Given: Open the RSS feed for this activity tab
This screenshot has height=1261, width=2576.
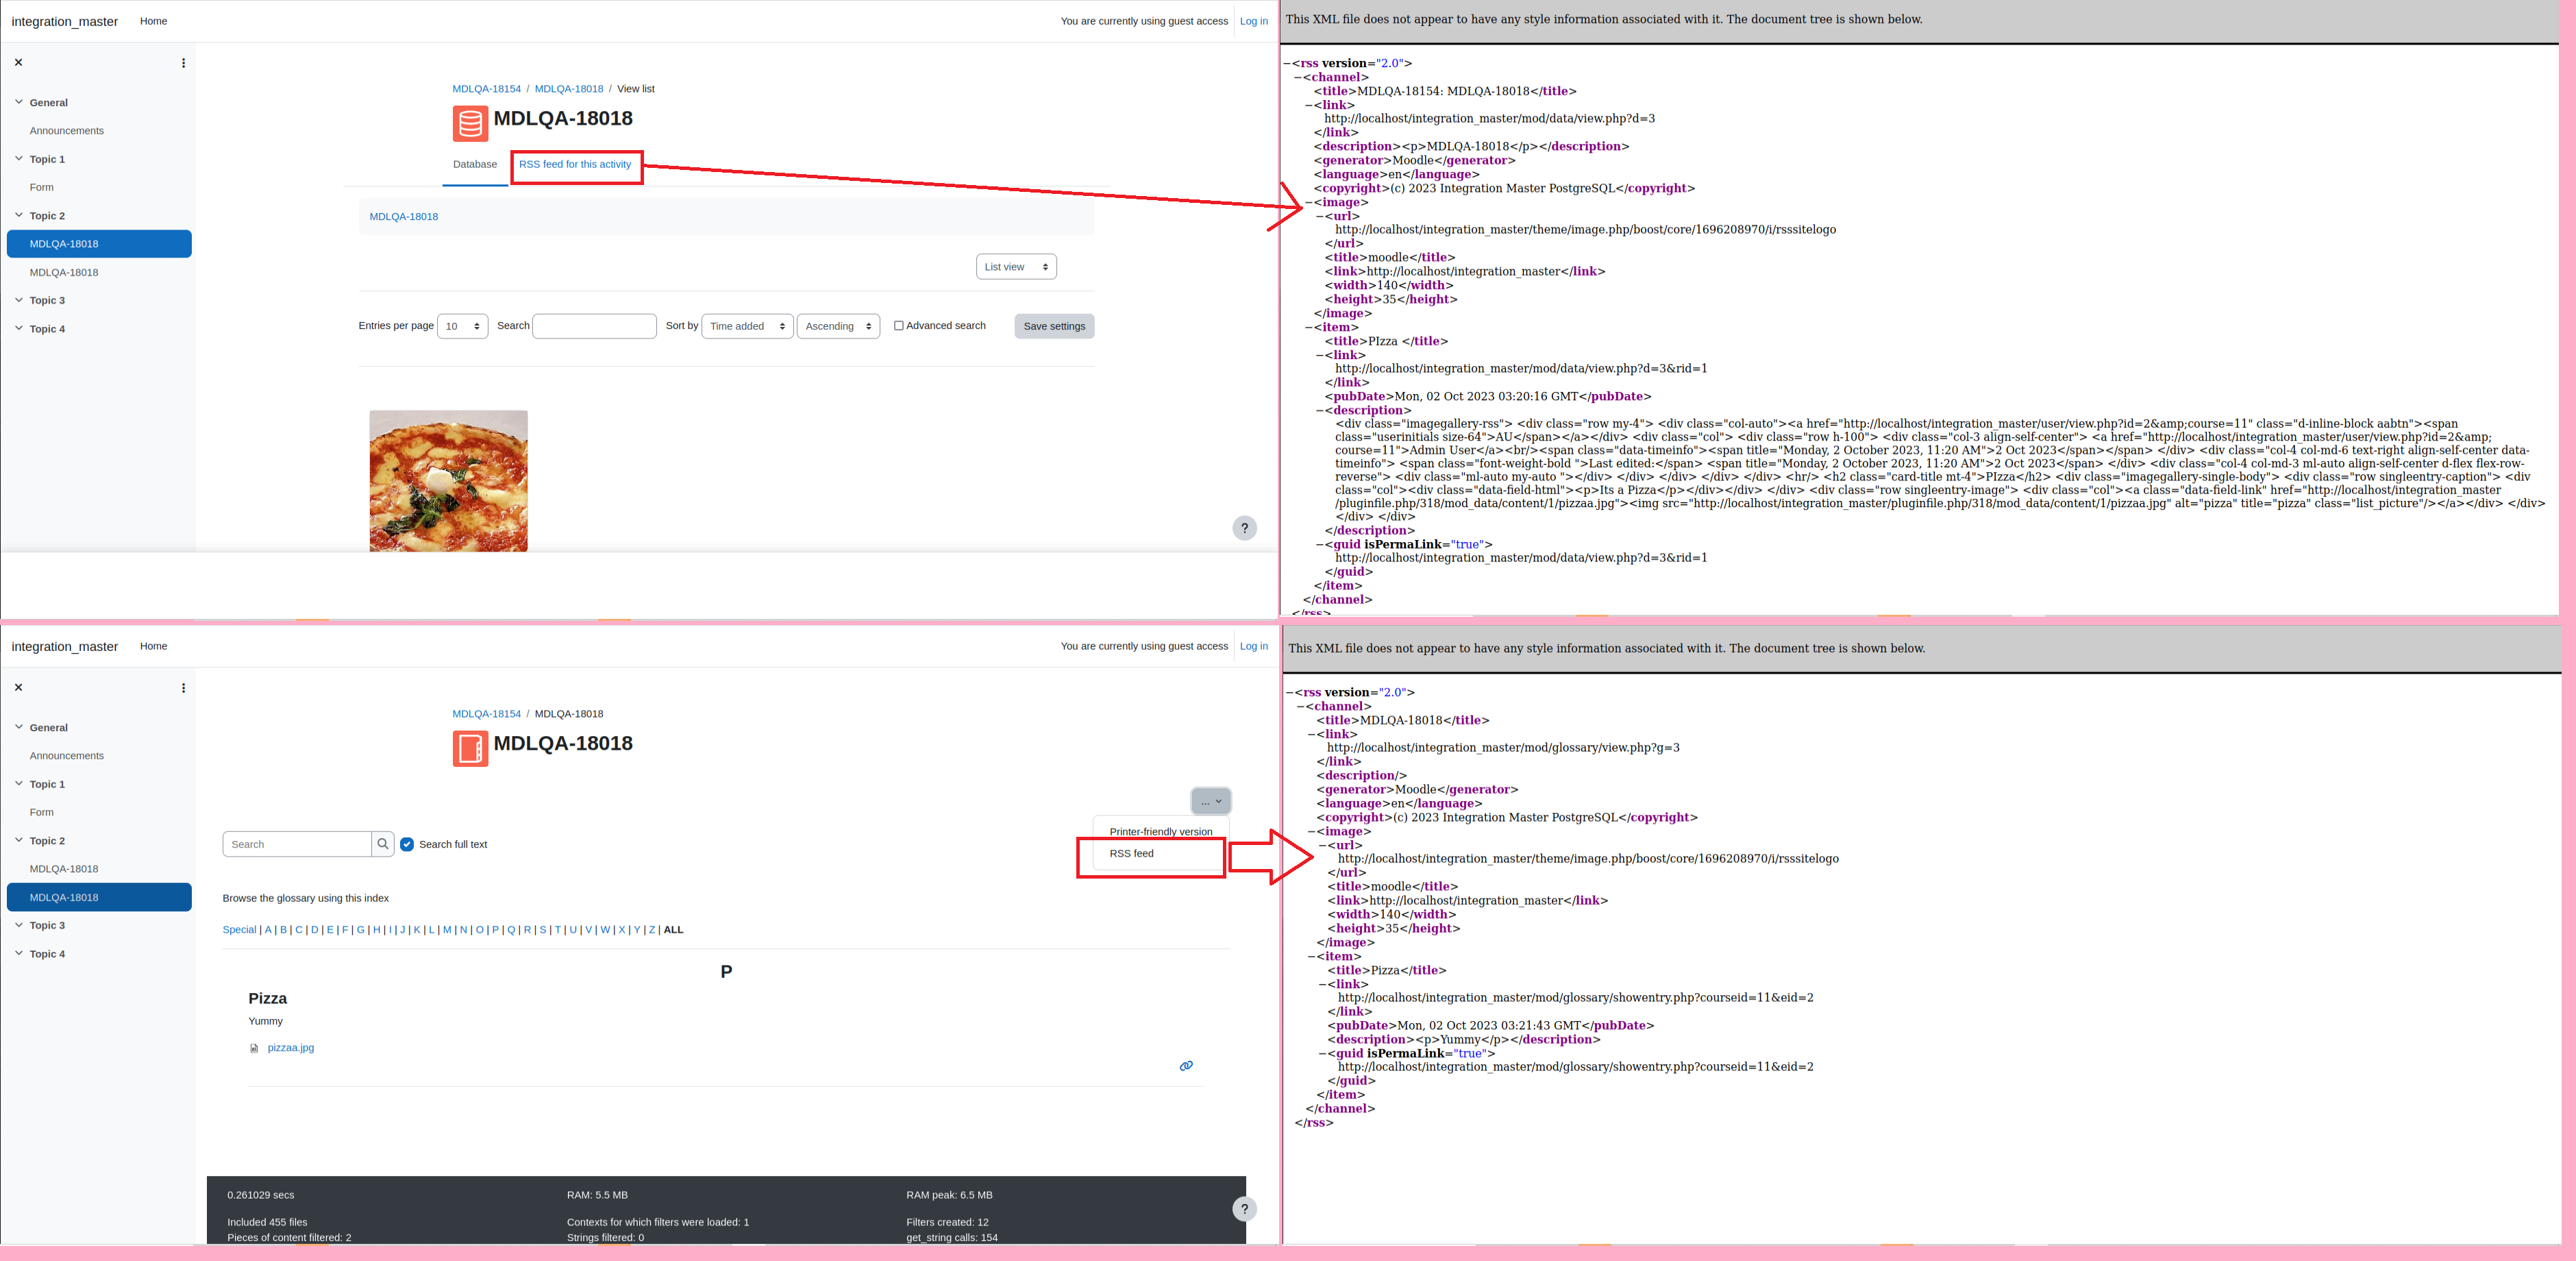Looking at the screenshot, I should [575, 165].
